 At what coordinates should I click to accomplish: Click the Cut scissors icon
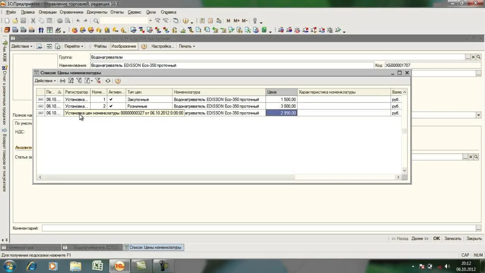[33, 21]
